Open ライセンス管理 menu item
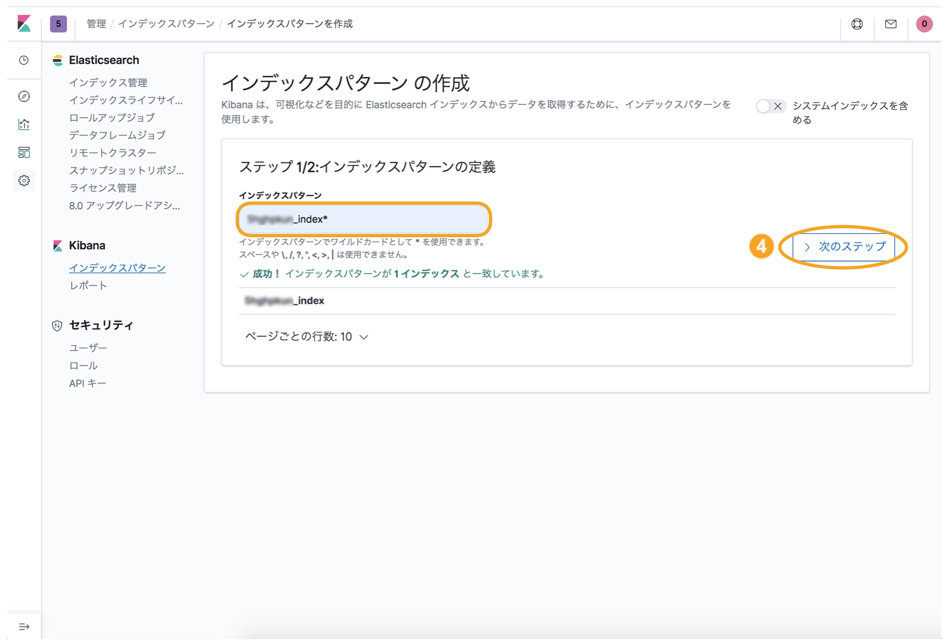Image resolution: width=947 pixels, height=643 pixels. click(103, 188)
